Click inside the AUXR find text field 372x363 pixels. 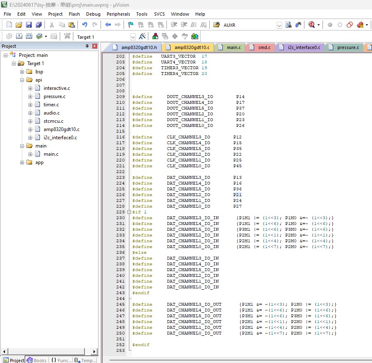(x=249, y=25)
